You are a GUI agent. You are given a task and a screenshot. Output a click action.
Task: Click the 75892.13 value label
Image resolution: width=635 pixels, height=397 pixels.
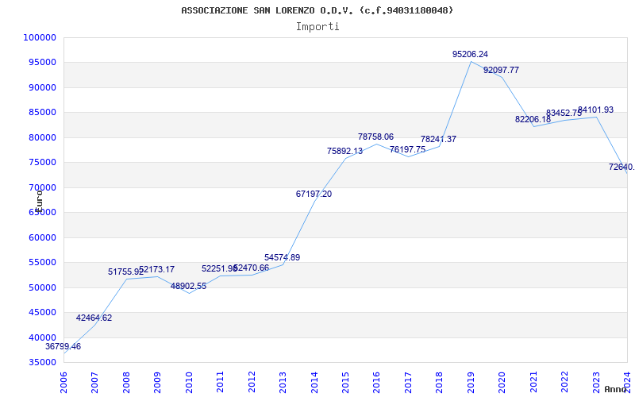pos(345,151)
